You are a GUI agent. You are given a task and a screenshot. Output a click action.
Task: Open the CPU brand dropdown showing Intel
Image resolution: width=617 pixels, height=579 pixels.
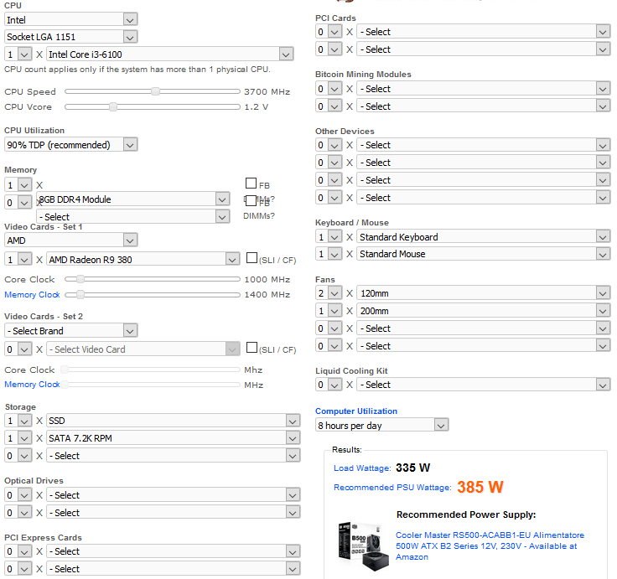pos(70,19)
